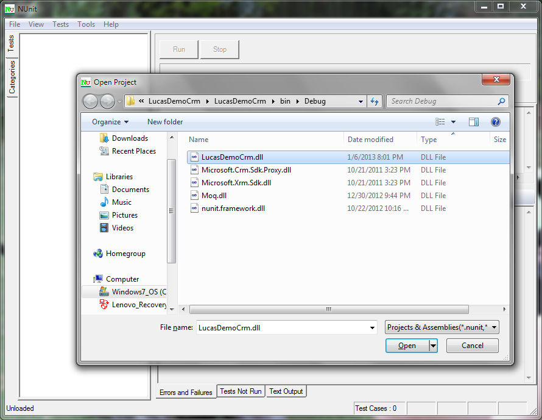Click the LucasDemoCrm.dll file icon
This screenshot has width=542, height=420.
[x=195, y=157]
